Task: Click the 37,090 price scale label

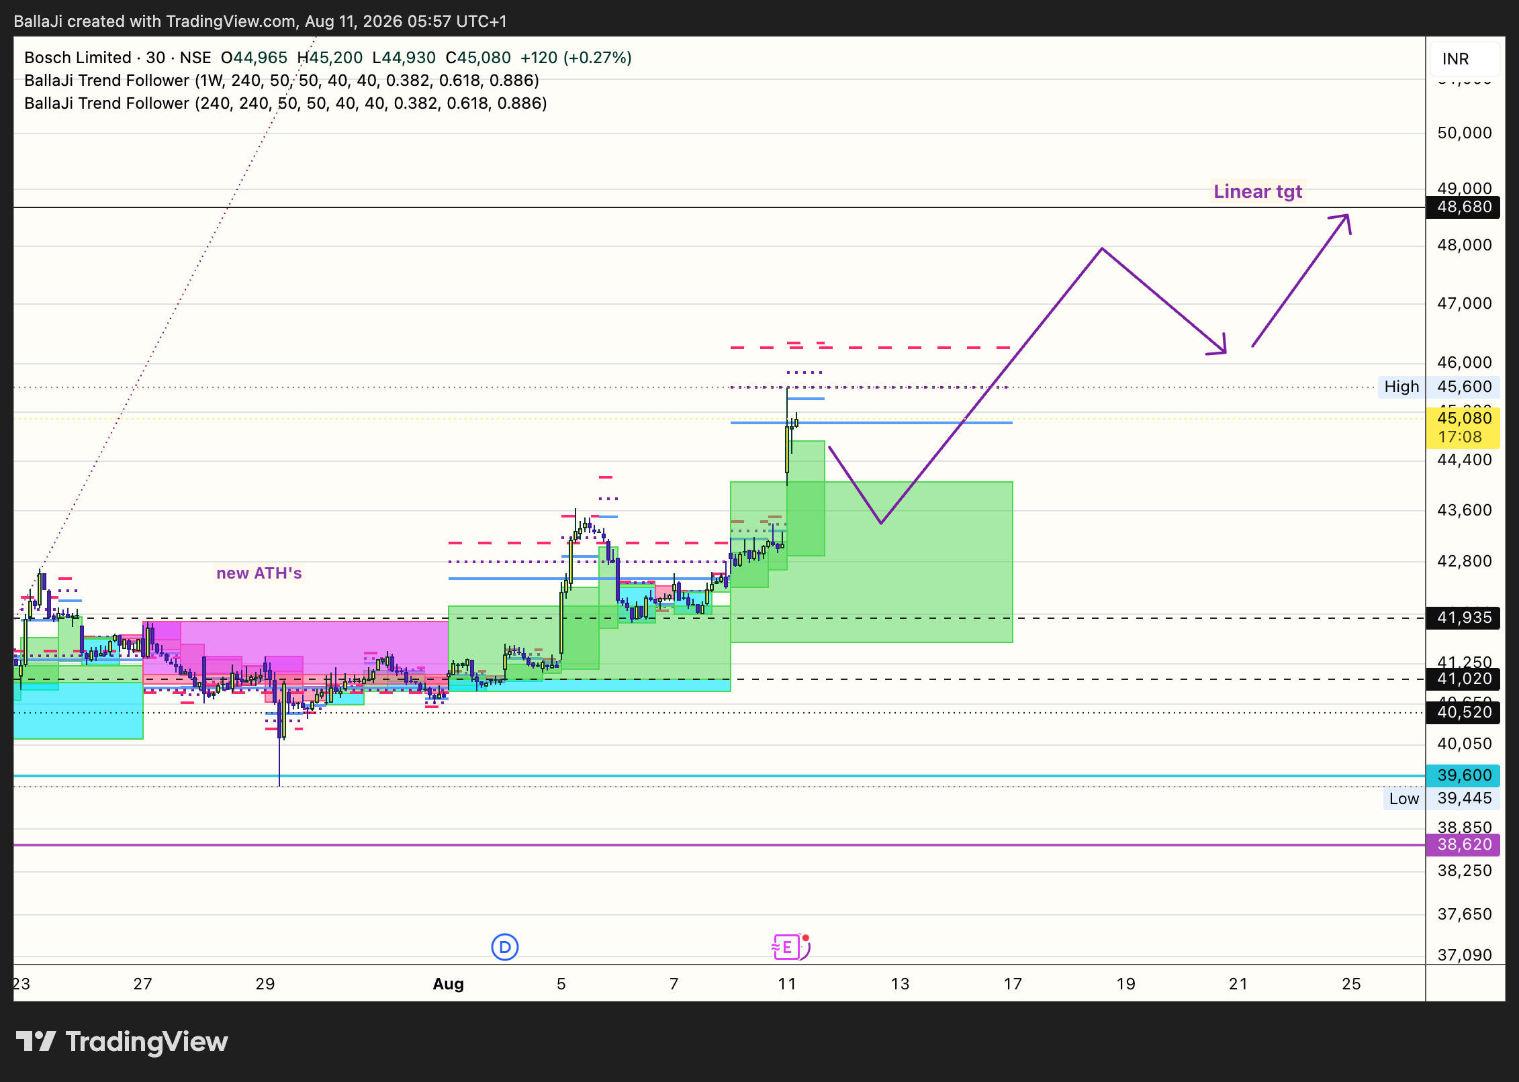Action: 1465,955
